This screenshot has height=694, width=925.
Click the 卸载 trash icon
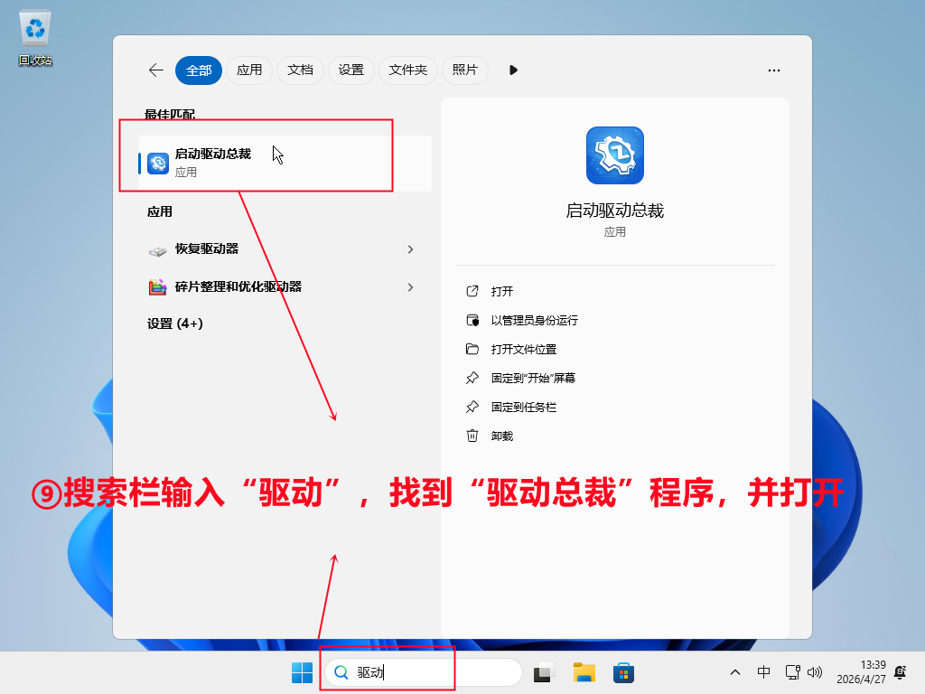[x=472, y=436]
